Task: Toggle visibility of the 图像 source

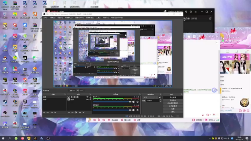Action: 88,99
